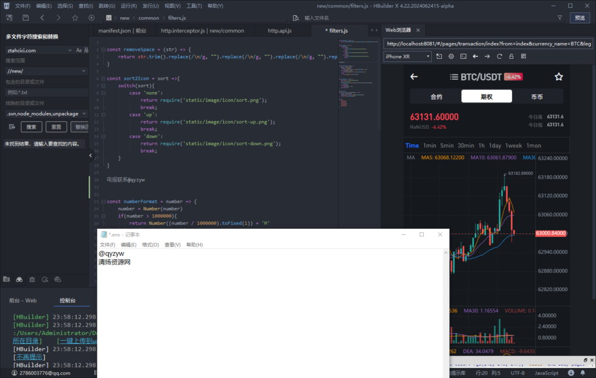Collapse the switch block on line 7
This screenshot has width=596, height=378.
103,86
